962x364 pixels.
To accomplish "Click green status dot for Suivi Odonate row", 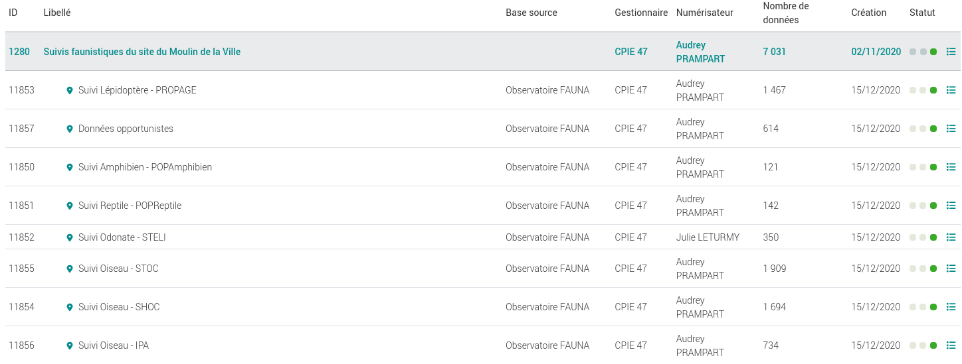I will click(x=933, y=237).
